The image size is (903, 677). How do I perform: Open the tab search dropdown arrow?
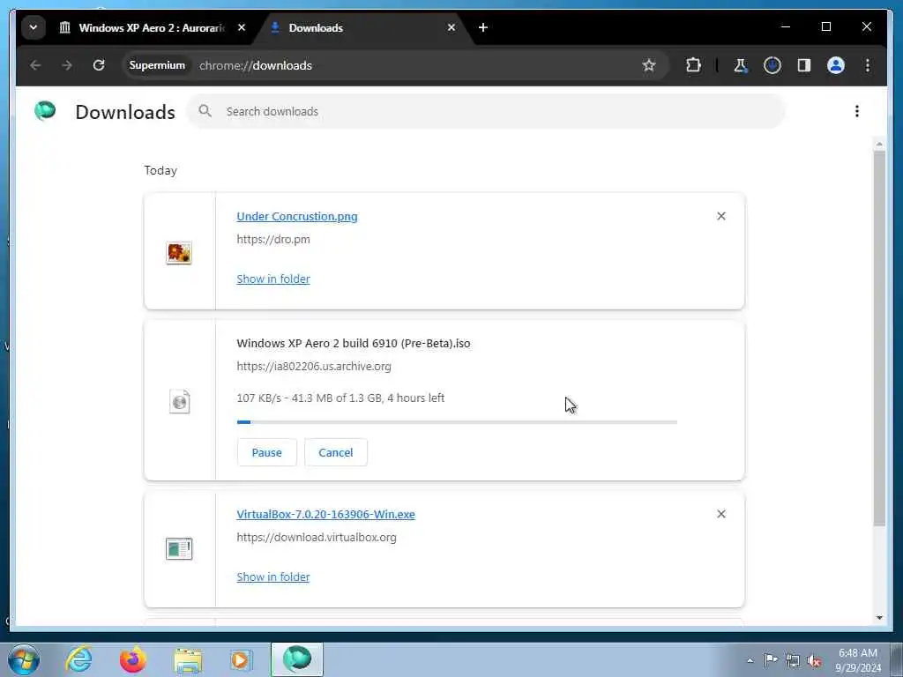[34, 27]
